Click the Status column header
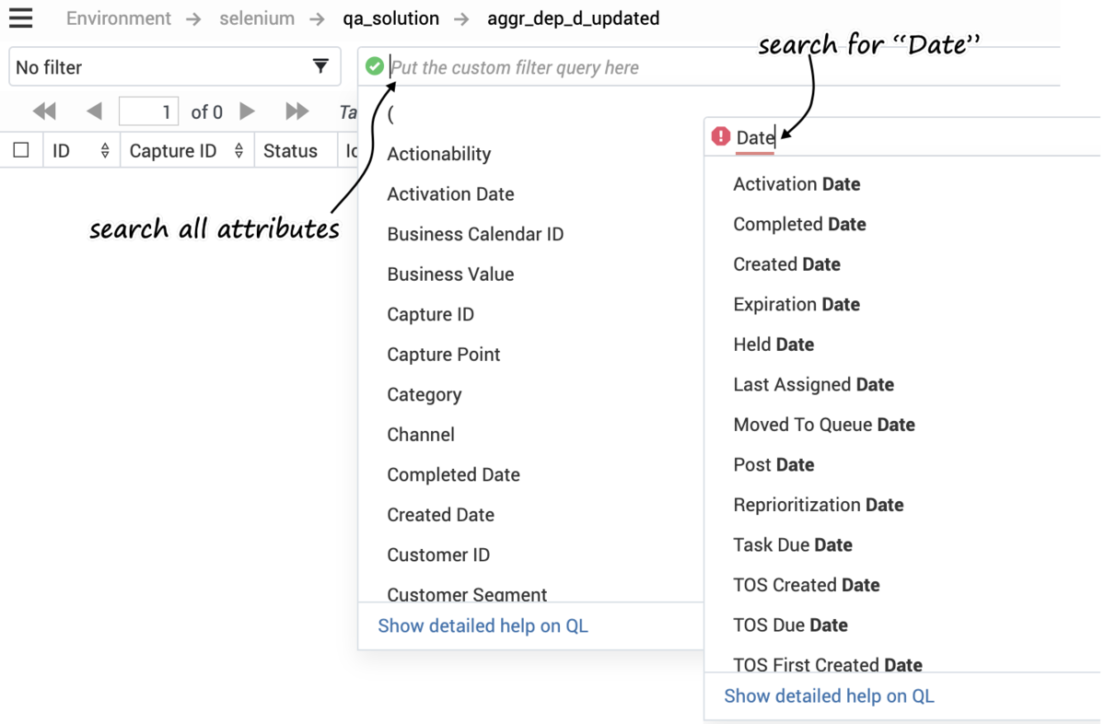 click(x=290, y=151)
